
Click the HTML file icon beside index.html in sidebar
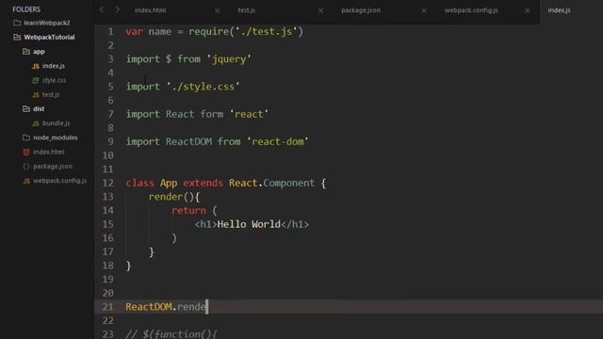(x=26, y=152)
